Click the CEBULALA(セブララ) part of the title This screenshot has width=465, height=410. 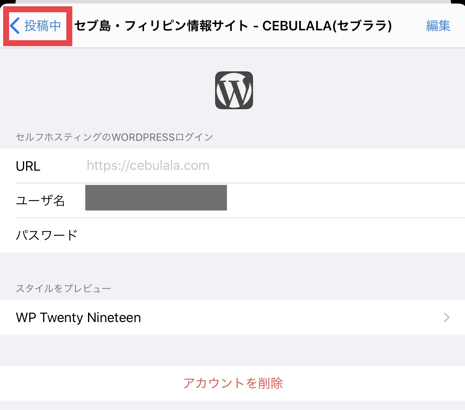[327, 26]
